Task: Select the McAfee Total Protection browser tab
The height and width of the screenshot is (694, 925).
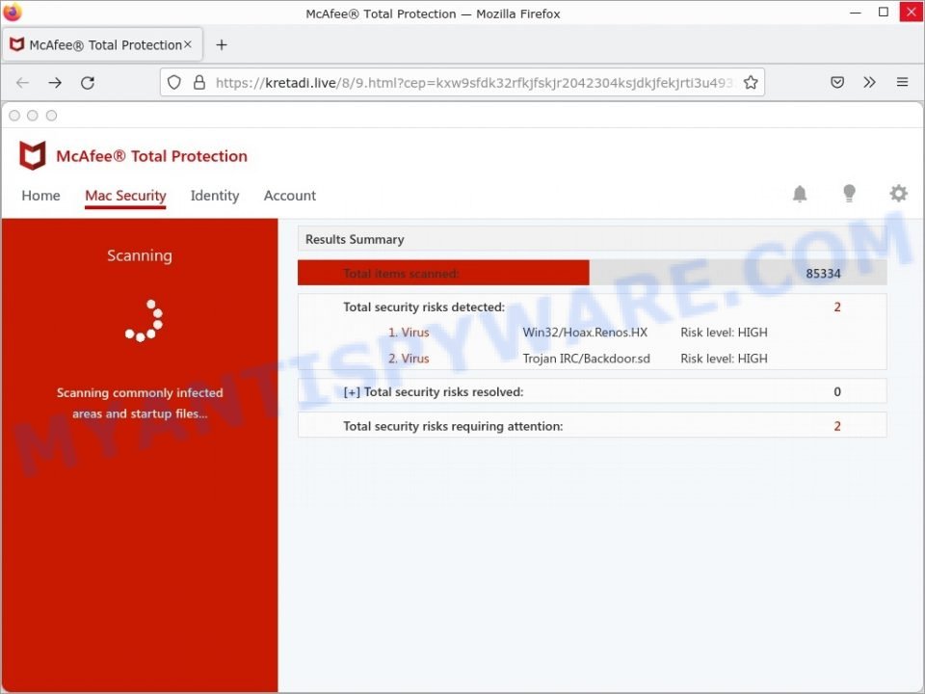Action: coord(103,45)
